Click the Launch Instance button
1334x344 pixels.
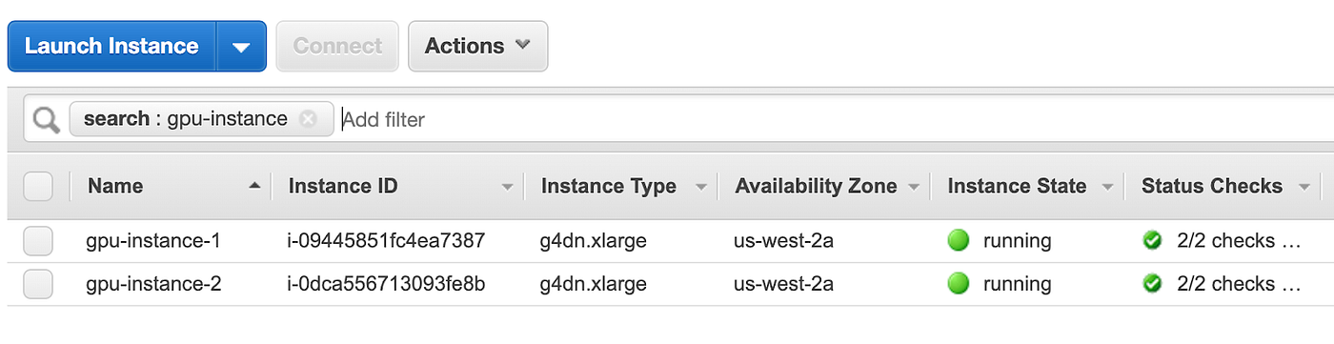pyautogui.click(x=111, y=46)
